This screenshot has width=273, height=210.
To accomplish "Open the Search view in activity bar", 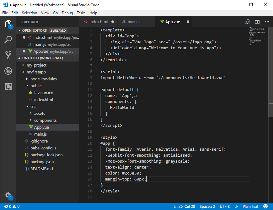I will click(x=8, y=40).
